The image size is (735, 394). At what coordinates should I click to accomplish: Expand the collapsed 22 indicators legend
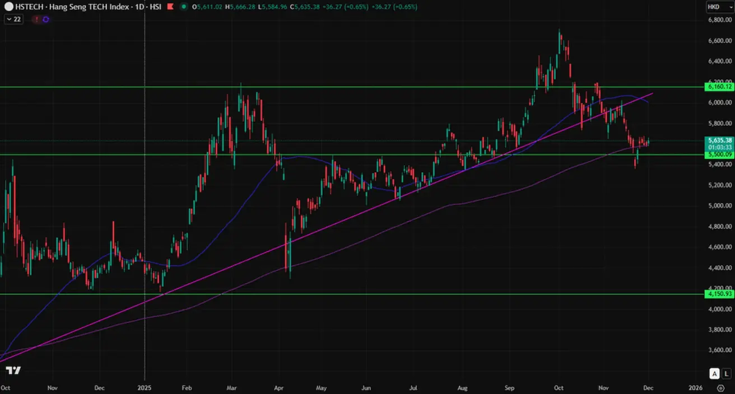(x=13, y=19)
